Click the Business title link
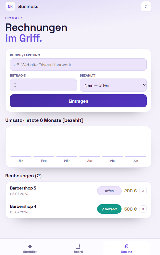 pyautogui.click(x=28, y=6)
